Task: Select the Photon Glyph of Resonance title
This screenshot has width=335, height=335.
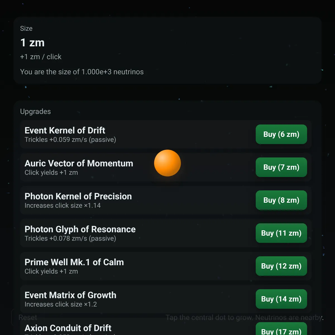Action: tap(80, 229)
